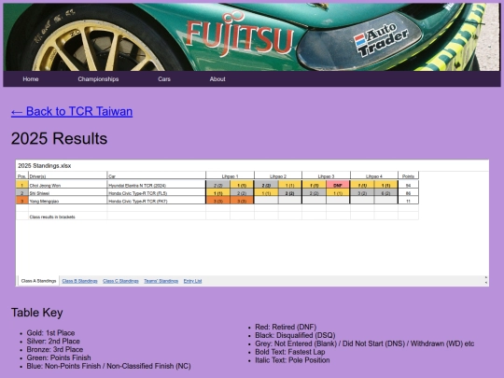This screenshot has height=378, width=504.
Task: Click the 'Points' column header
Action: pos(408,176)
